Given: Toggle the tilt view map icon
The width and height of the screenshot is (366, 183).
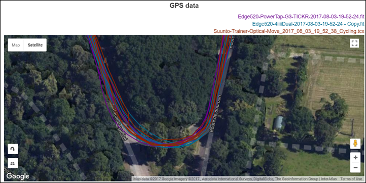Looking at the screenshot, I should 13,163.
